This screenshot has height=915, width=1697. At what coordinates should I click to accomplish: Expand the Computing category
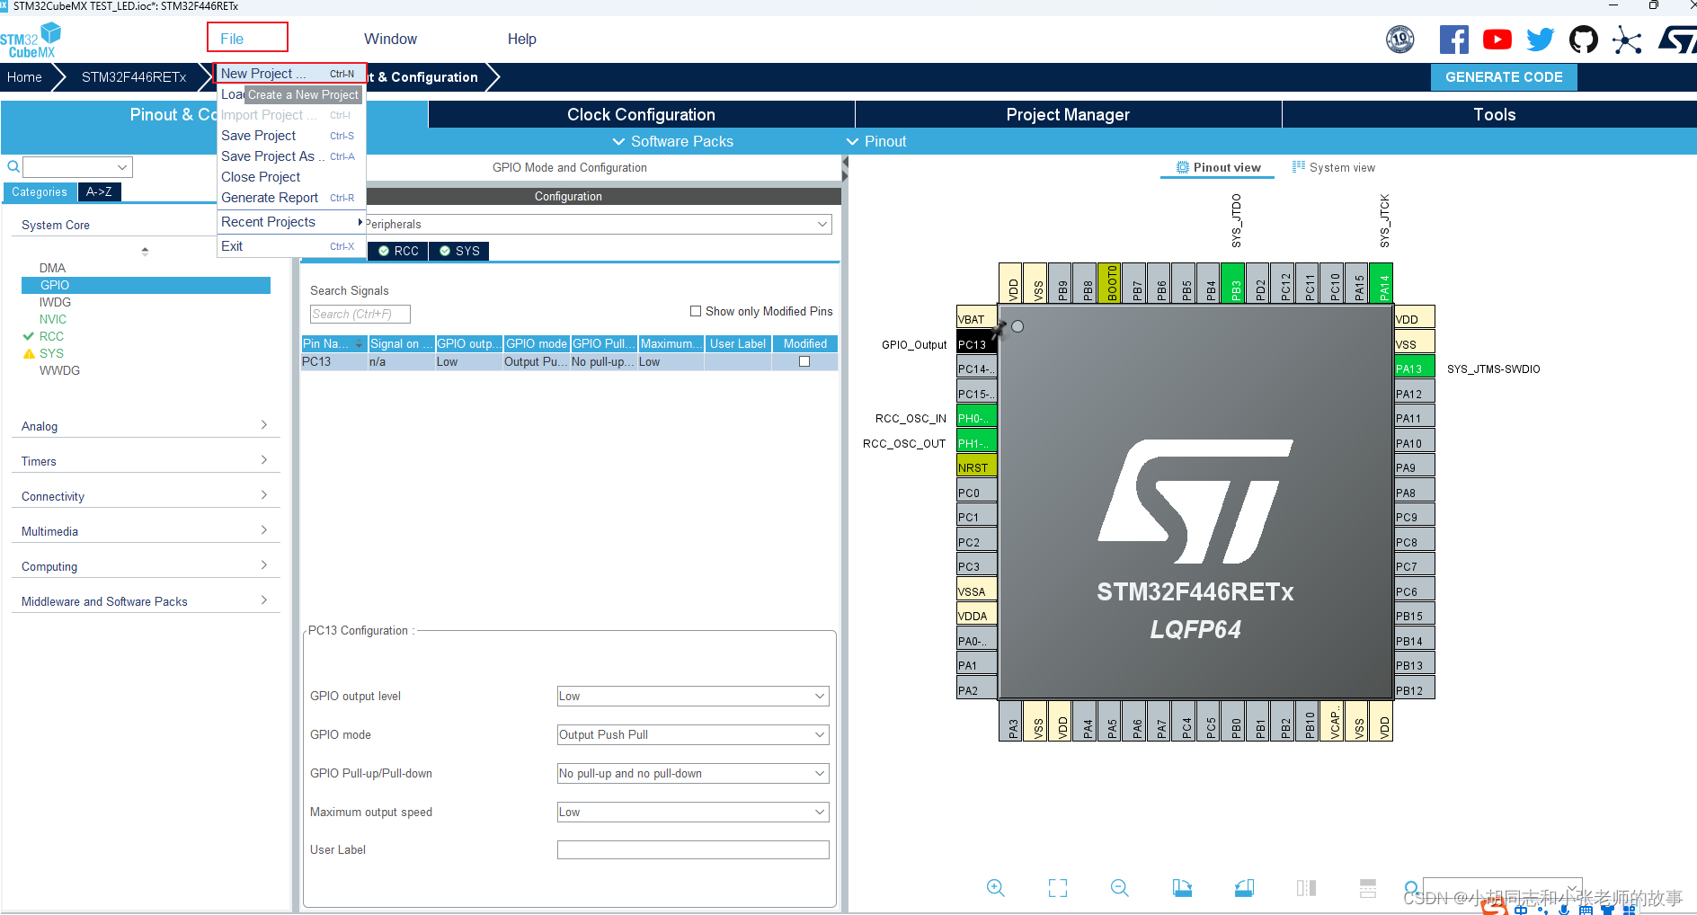coord(146,566)
